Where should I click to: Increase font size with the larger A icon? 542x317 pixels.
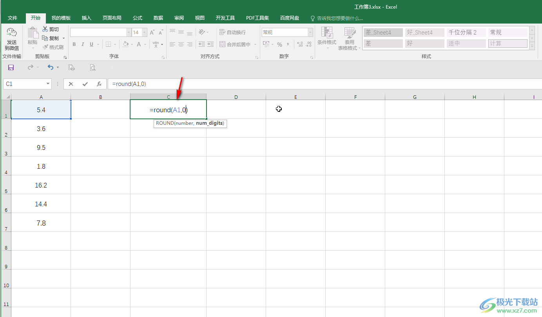(x=152, y=33)
